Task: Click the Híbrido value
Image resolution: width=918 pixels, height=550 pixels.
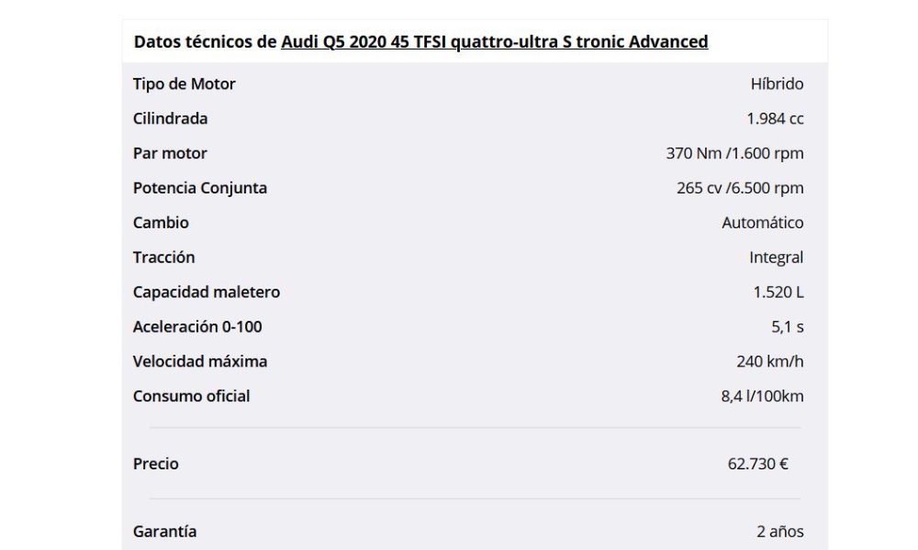Action: 777,84
